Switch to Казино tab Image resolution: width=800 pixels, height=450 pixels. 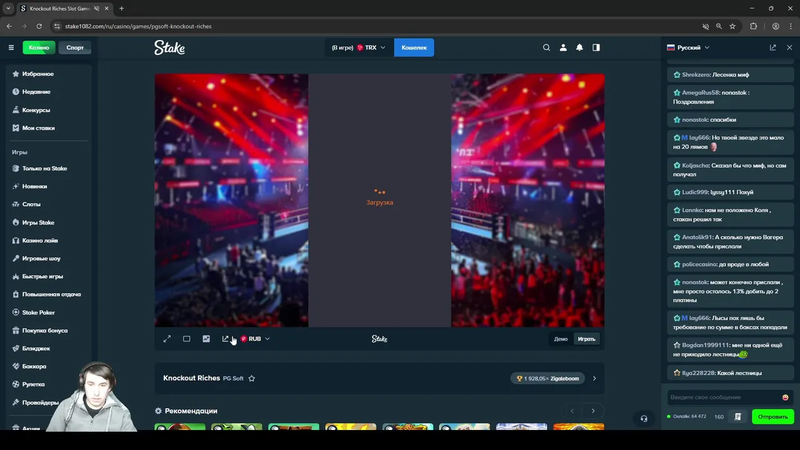click(x=39, y=47)
